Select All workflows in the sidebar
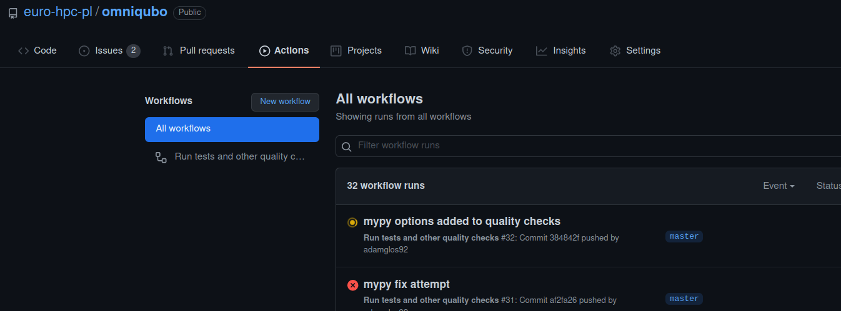This screenshot has height=311, width=841. [232, 129]
